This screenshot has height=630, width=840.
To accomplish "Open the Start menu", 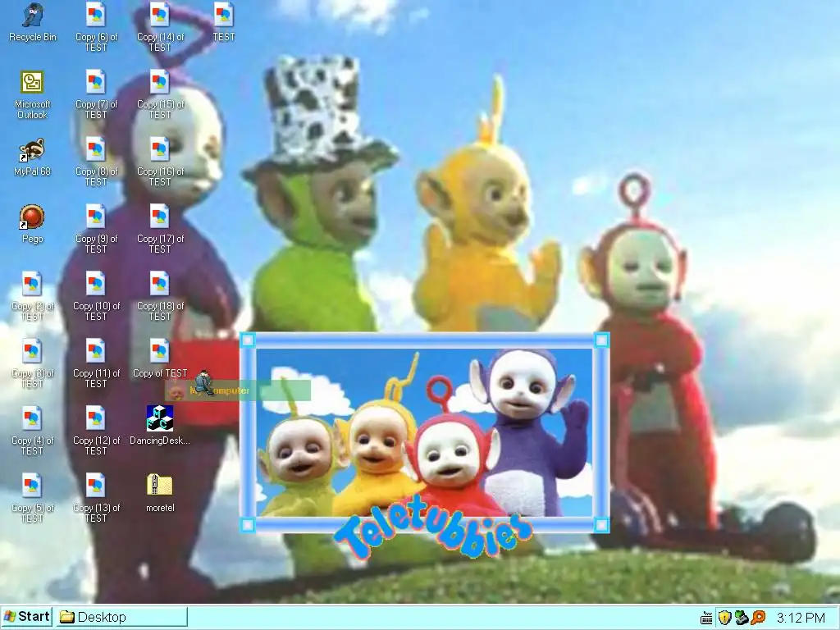I will 26,617.
